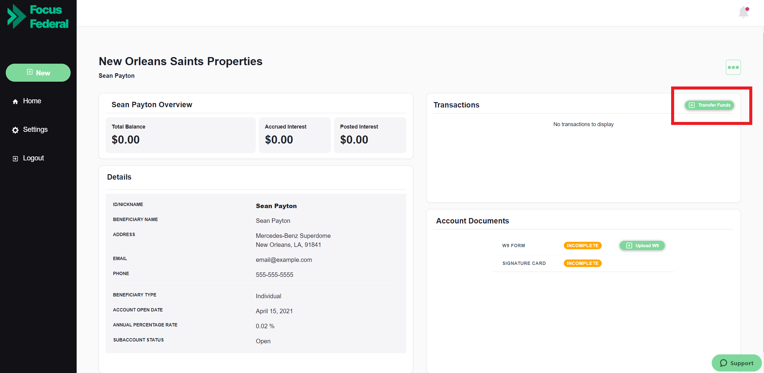Click the W9 Form INCOMPLETE badge
This screenshot has width=764, height=373.
pyautogui.click(x=582, y=246)
